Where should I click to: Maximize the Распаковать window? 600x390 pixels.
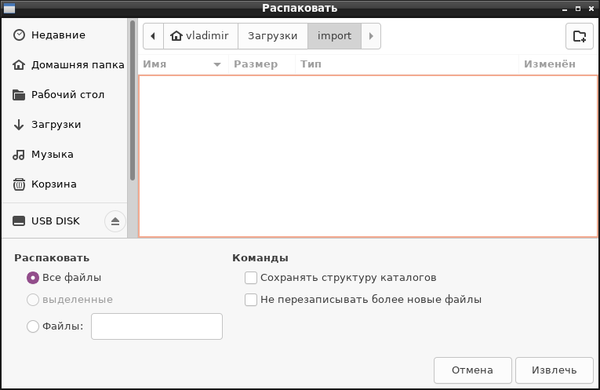pos(578,9)
